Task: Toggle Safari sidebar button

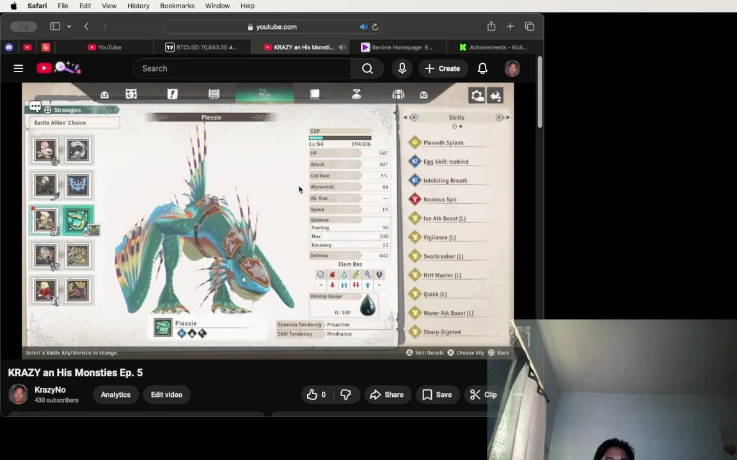Action: coord(55,26)
